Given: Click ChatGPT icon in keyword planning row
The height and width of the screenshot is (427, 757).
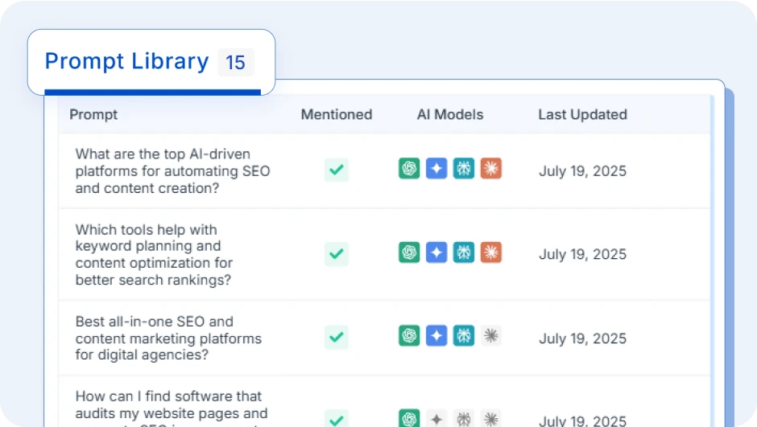Looking at the screenshot, I should [409, 253].
